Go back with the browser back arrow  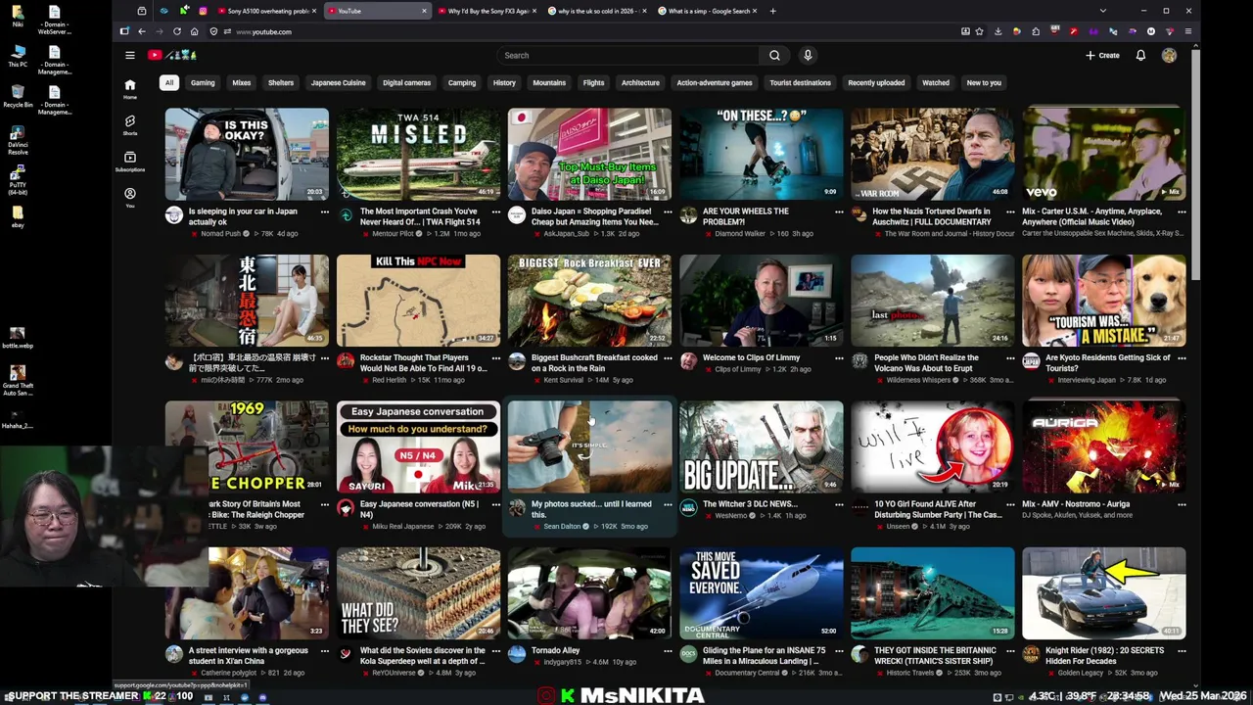pyautogui.click(x=141, y=31)
